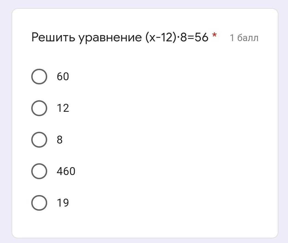The height and width of the screenshot is (243, 288).
Task: Click the answer label text "60"
Action: click(63, 76)
